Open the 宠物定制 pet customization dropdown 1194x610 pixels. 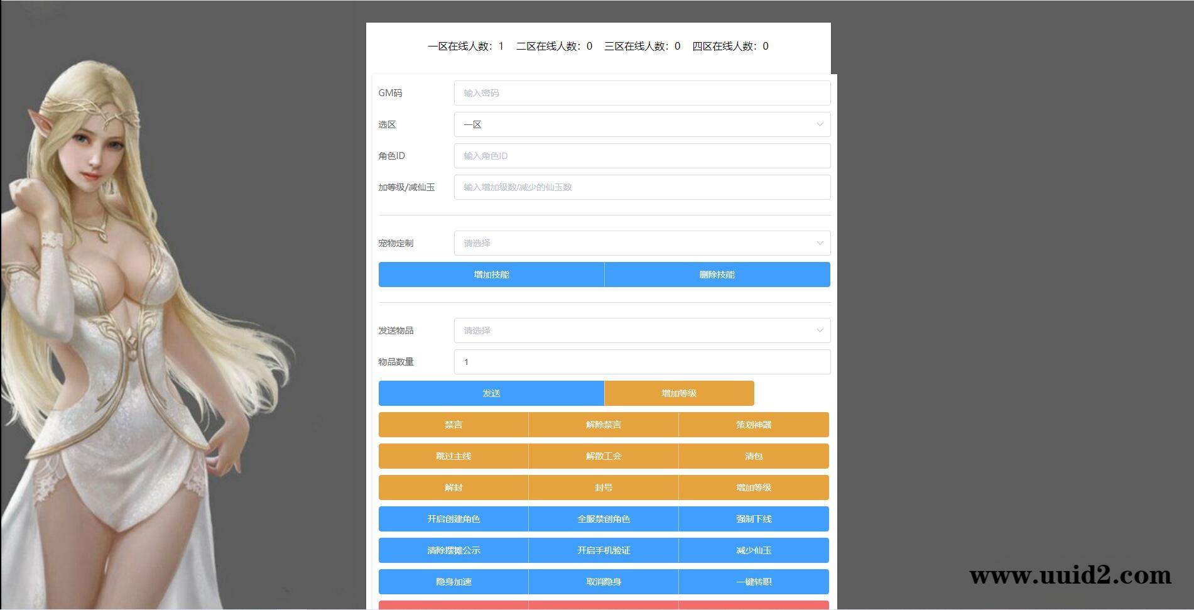pos(641,243)
